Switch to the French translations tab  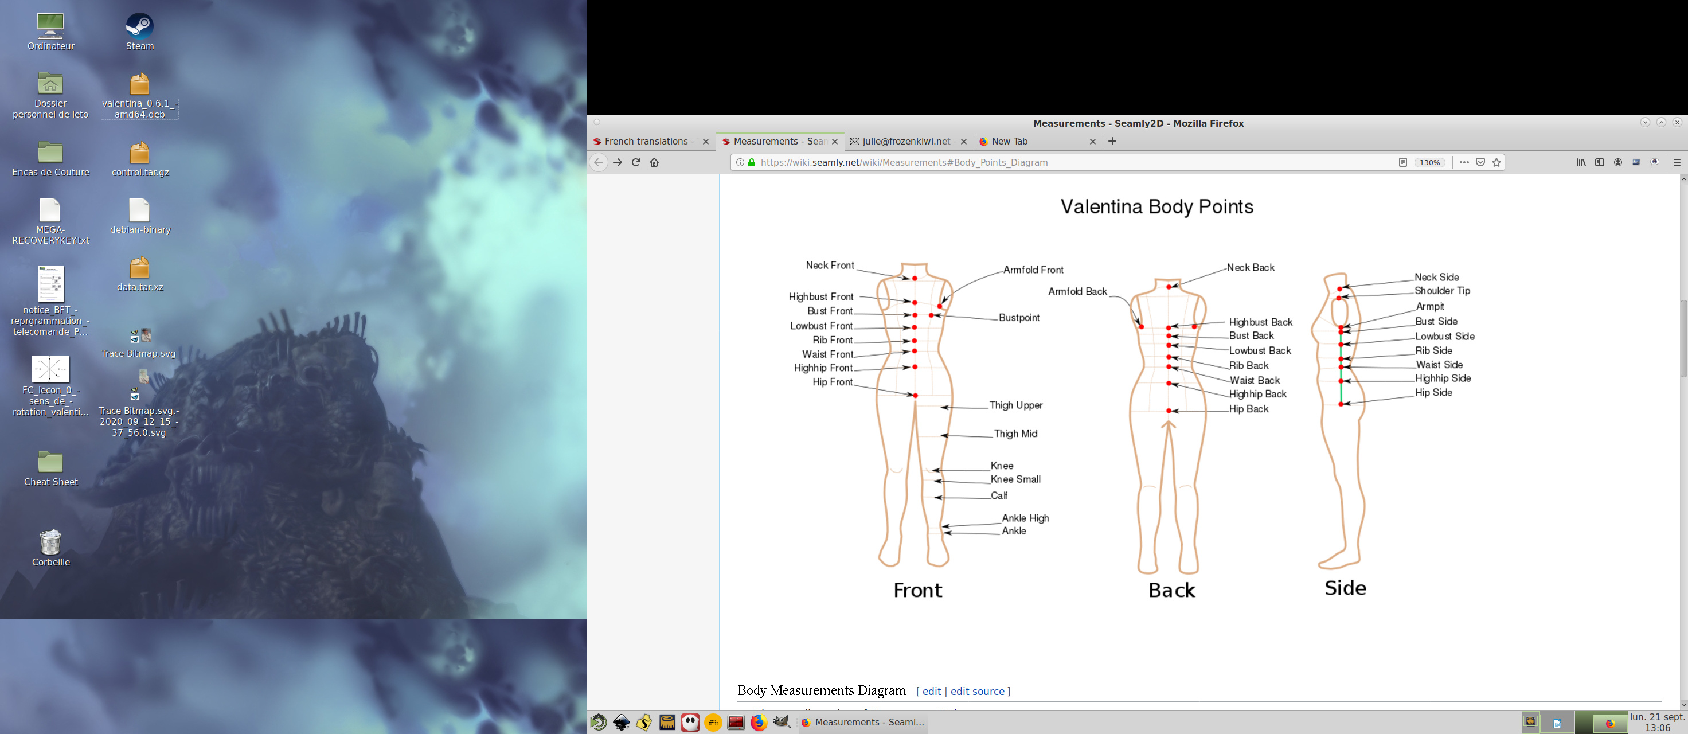click(x=646, y=142)
